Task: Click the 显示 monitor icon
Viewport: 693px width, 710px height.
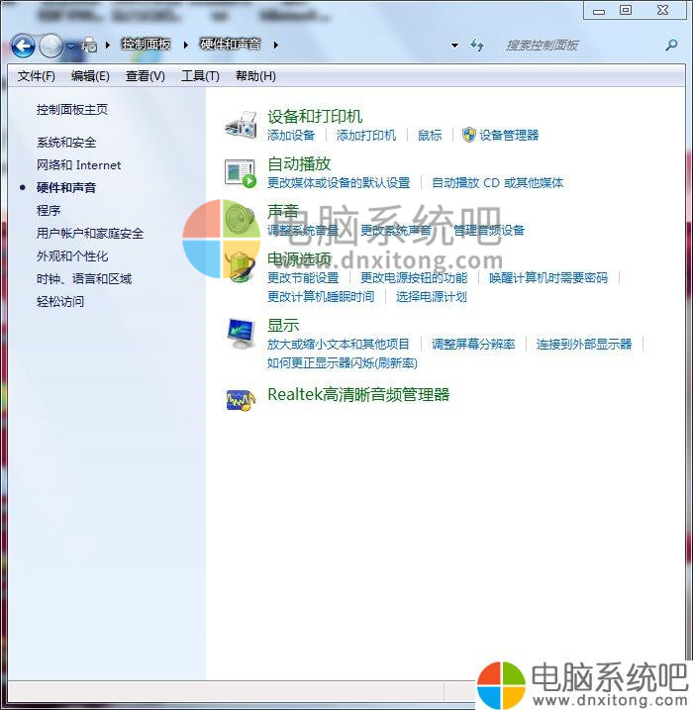Action: click(241, 334)
